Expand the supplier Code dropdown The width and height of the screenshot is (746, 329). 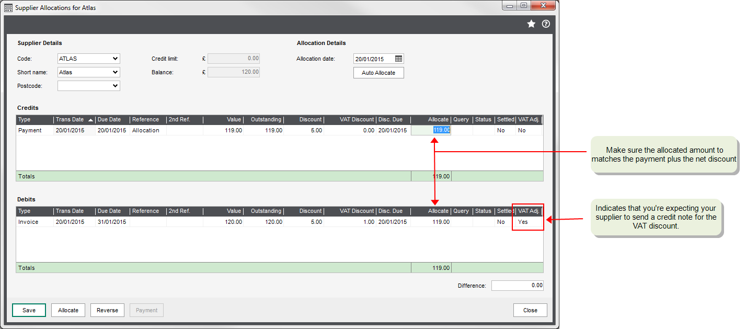point(115,59)
